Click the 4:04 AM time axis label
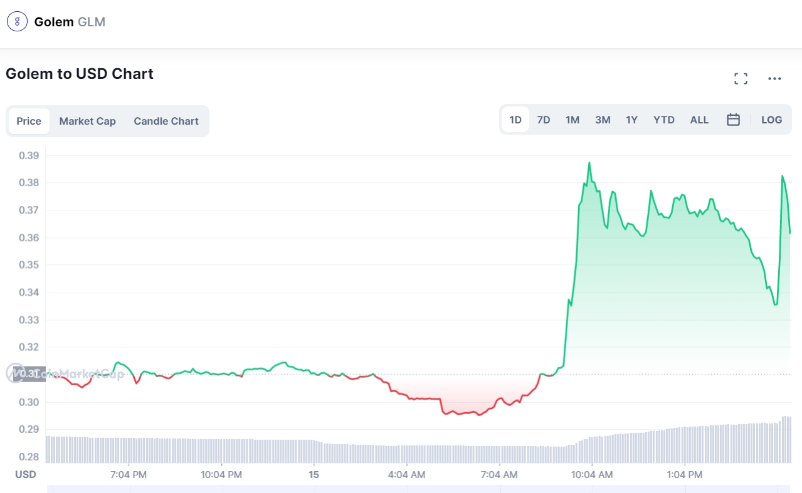Viewport: 802px width, 493px height. point(406,474)
